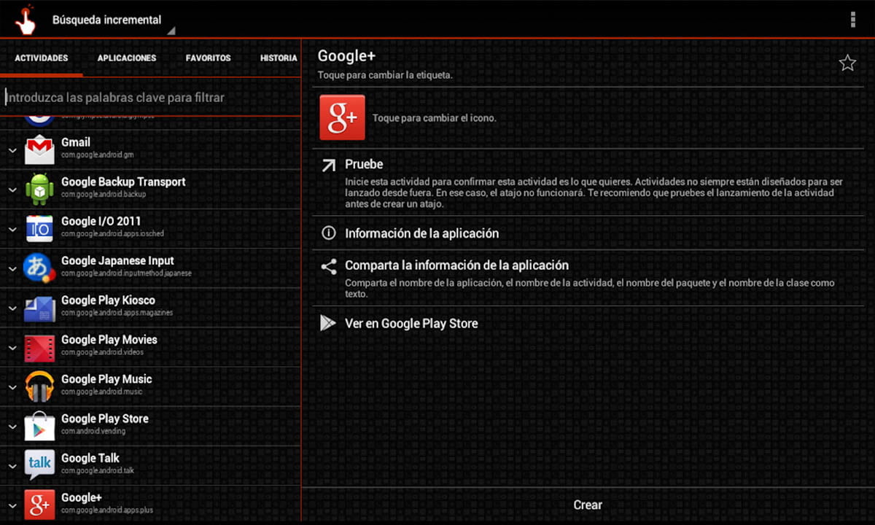Select the Google I/O 2011 icon
The width and height of the screenshot is (875, 525).
coord(39,228)
